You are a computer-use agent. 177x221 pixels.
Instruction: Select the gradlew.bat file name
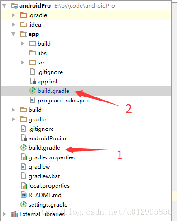[x=44, y=176]
